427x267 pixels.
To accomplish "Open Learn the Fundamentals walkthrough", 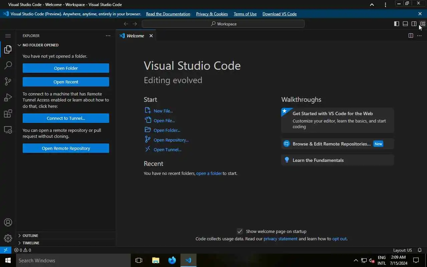I will click(x=338, y=160).
